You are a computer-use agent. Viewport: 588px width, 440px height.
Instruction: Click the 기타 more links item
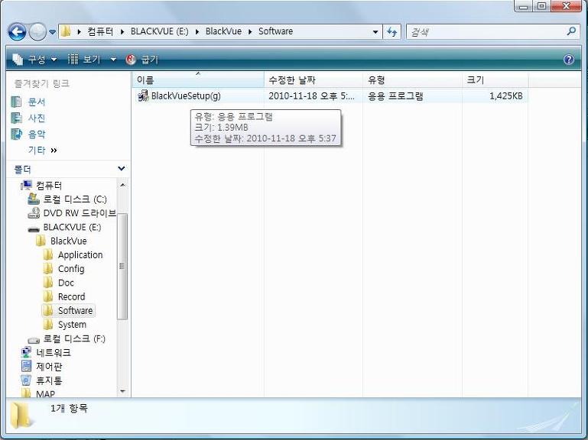[x=42, y=150]
